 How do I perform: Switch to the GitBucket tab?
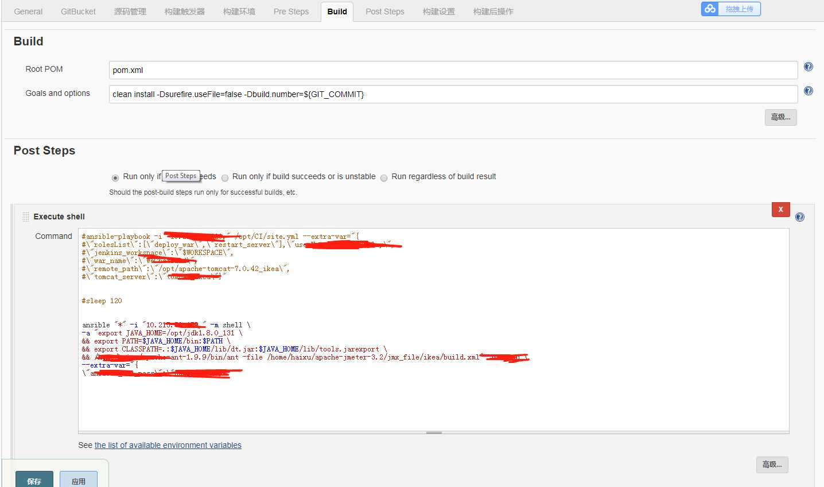pos(78,11)
